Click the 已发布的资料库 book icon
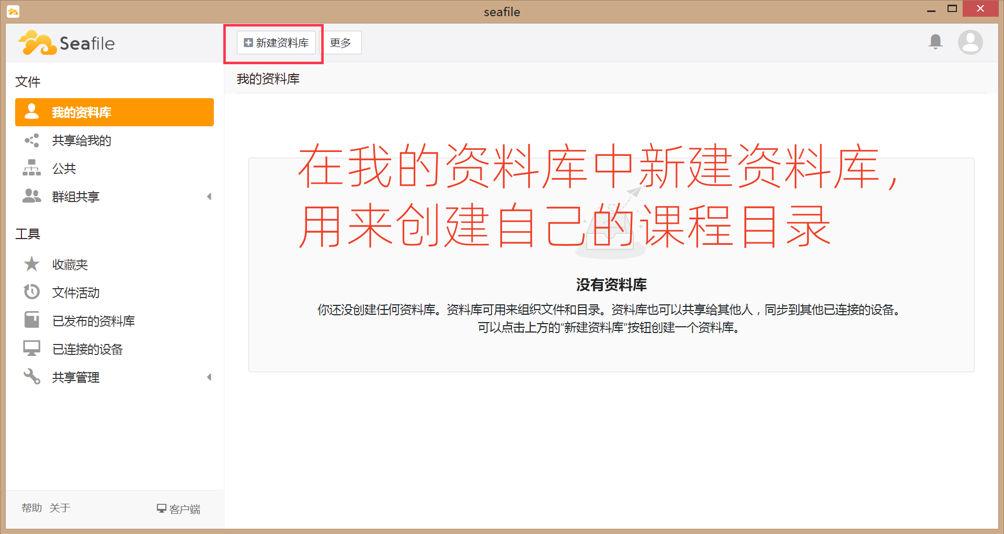 coord(31,320)
